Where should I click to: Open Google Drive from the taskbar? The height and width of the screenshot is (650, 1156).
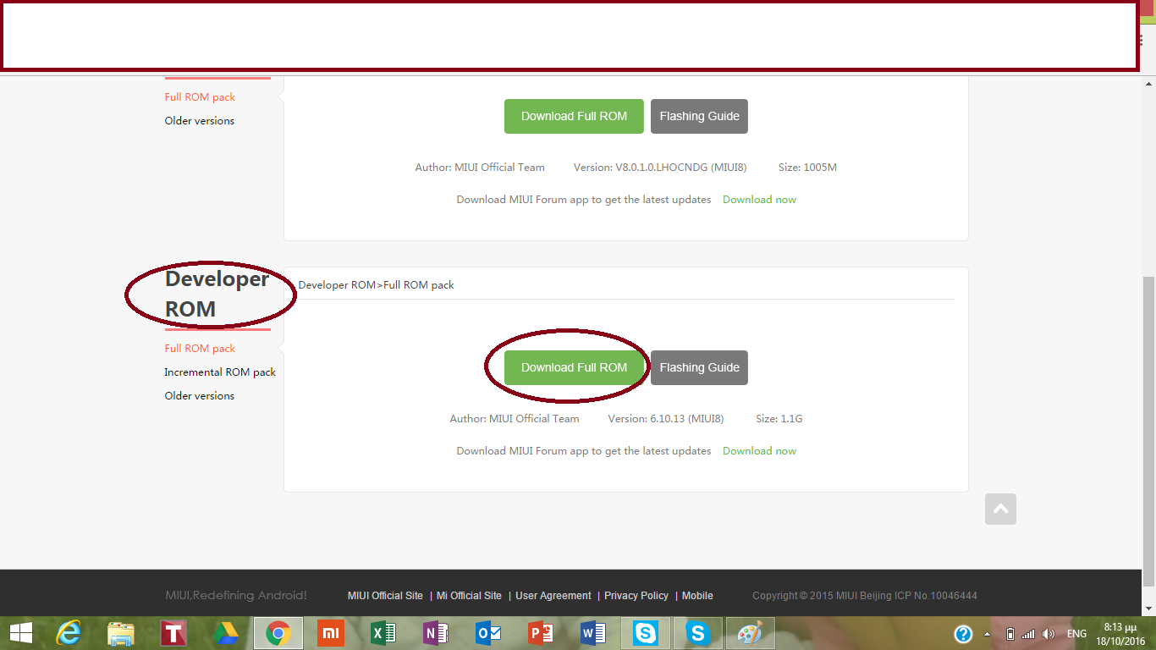(226, 633)
